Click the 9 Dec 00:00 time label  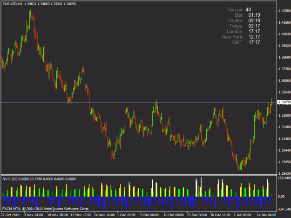(149, 215)
